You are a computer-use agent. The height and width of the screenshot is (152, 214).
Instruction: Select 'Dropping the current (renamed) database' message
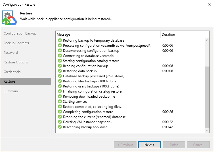click(x=94, y=117)
